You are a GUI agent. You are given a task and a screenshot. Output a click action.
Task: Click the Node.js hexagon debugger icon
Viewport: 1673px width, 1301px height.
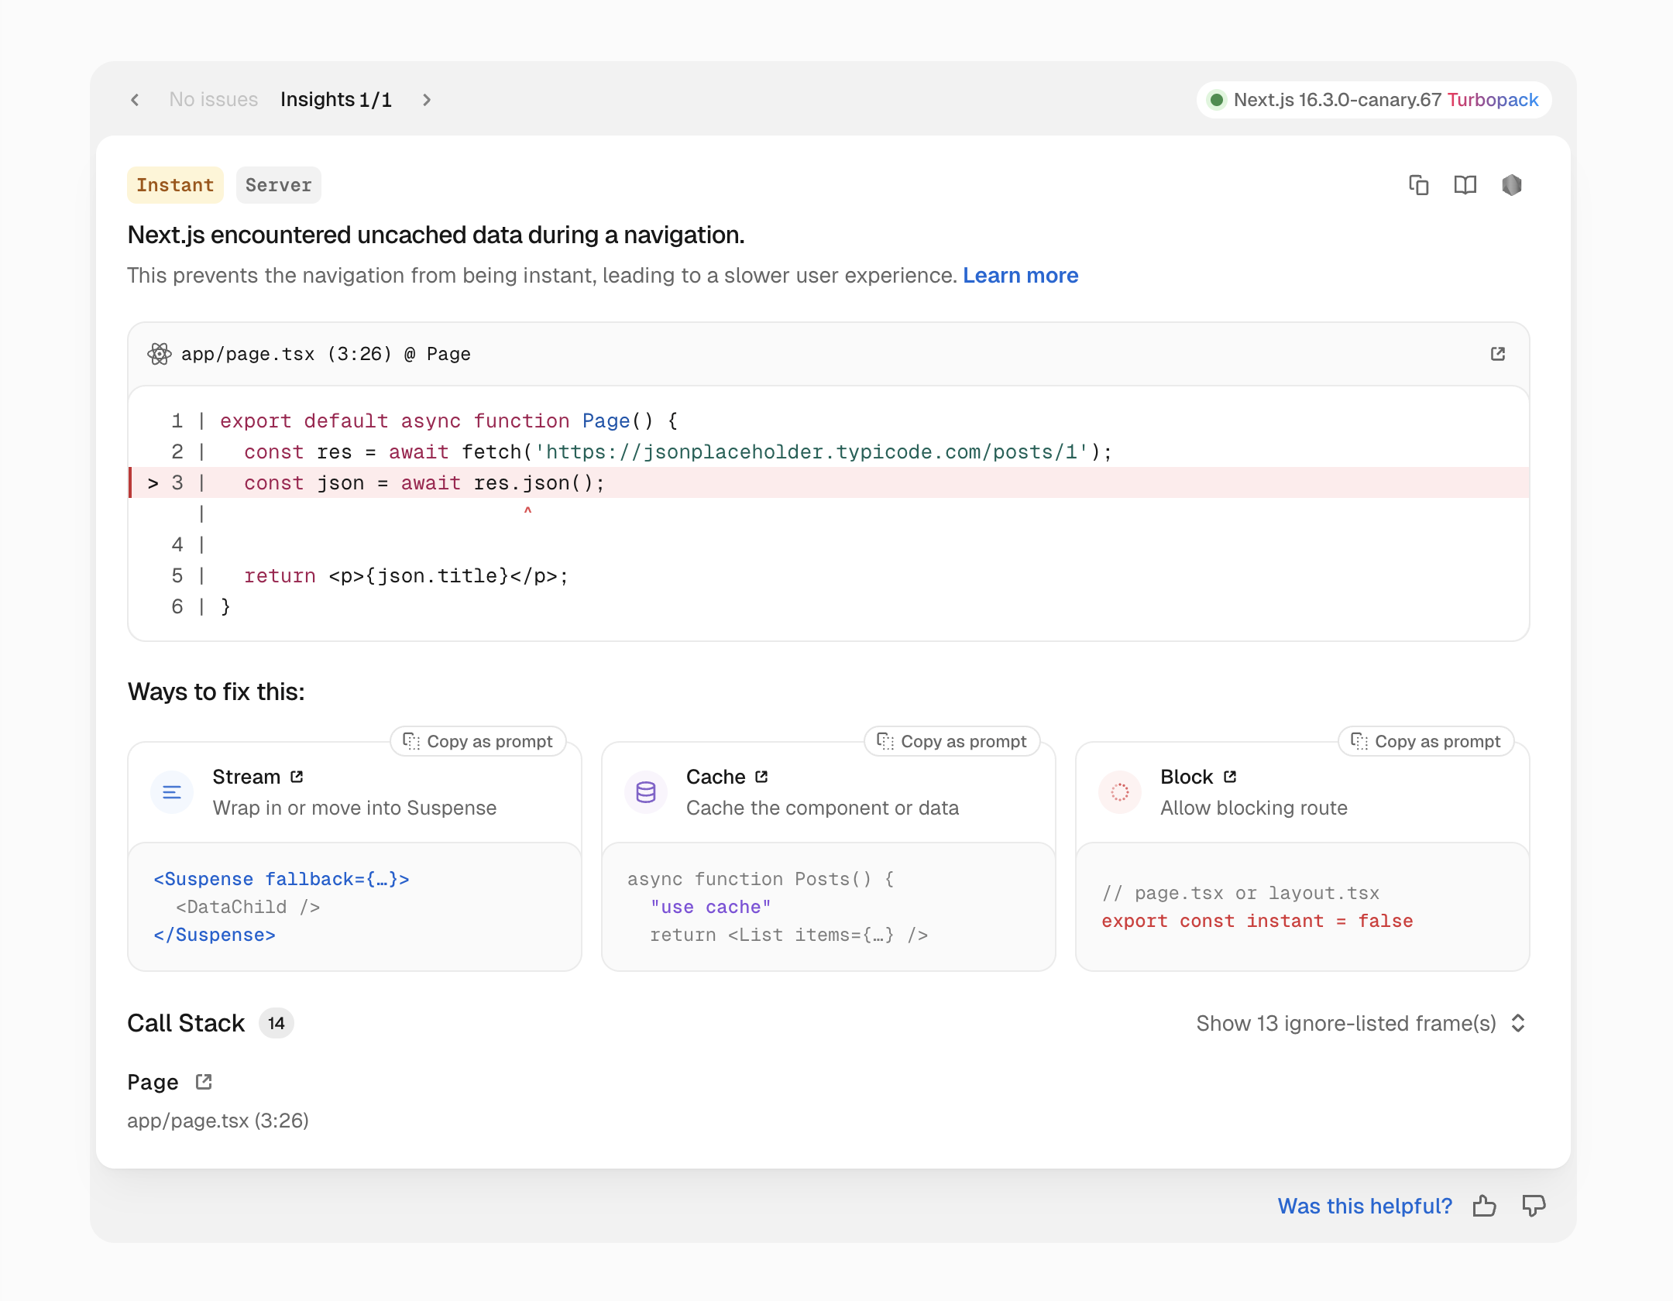1511,185
